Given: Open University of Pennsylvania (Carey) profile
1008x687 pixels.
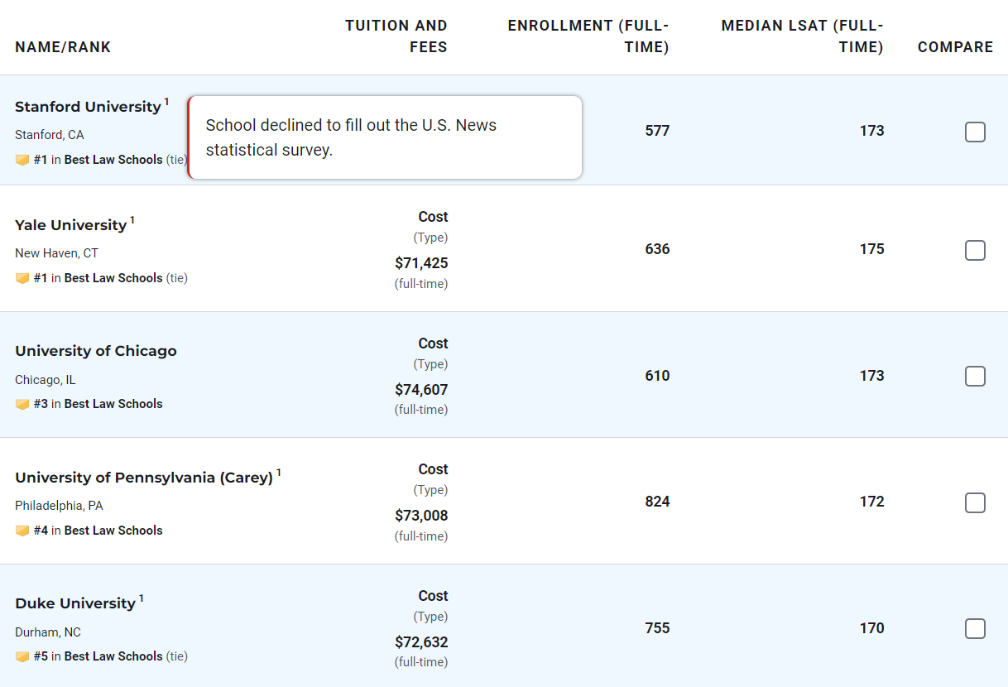Looking at the screenshot, I should (144, 478).
